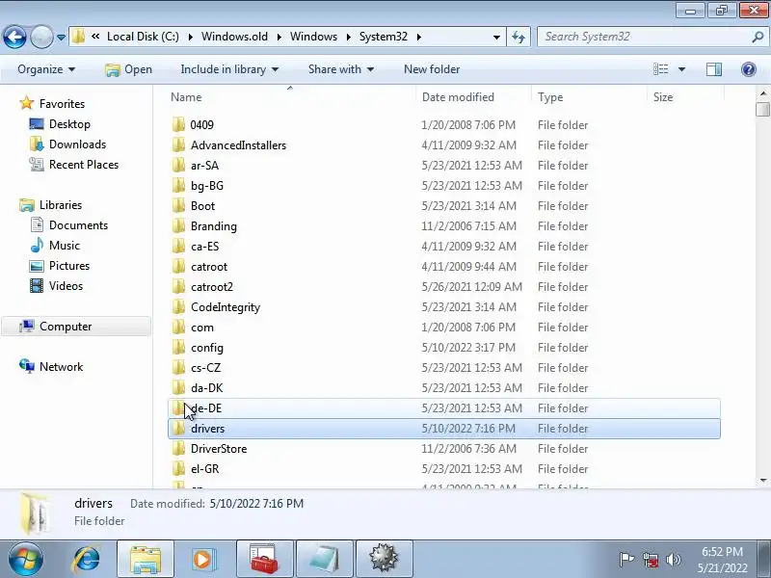Select the 0409 folder icon
Image resolution: width=771 pixels, height=578 pixels.
(178, 124)
